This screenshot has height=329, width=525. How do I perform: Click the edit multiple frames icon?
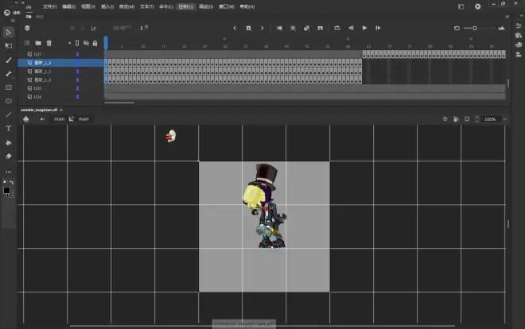[x=293, y=28]
